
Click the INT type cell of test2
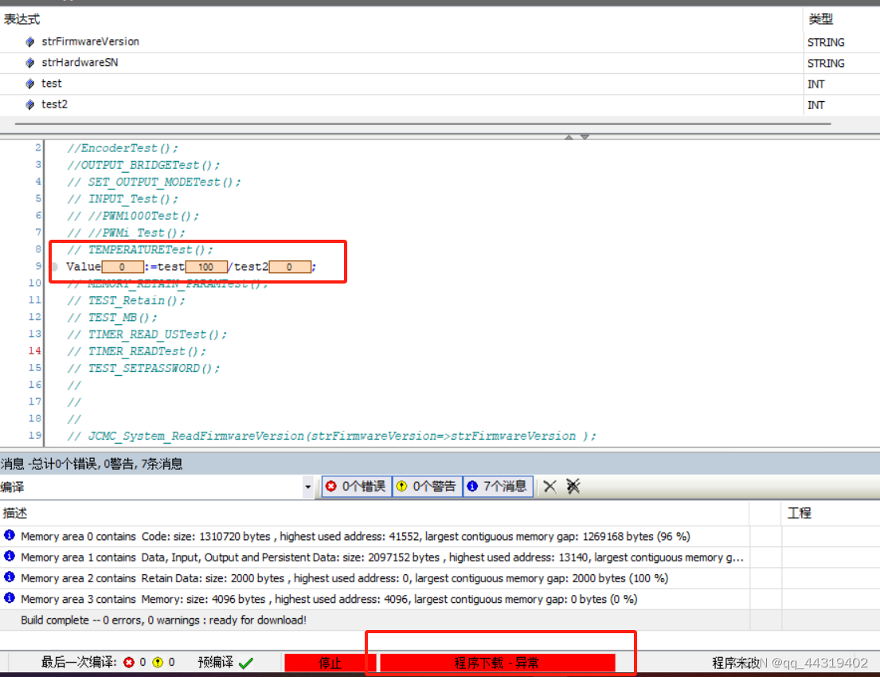tap(816, 105)
